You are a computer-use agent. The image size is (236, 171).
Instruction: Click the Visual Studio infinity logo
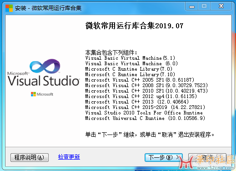pos(45,66)
